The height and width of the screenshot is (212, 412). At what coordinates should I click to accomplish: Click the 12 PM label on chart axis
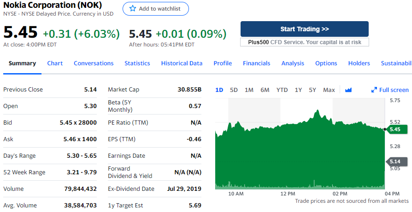(x=288, y=194)
